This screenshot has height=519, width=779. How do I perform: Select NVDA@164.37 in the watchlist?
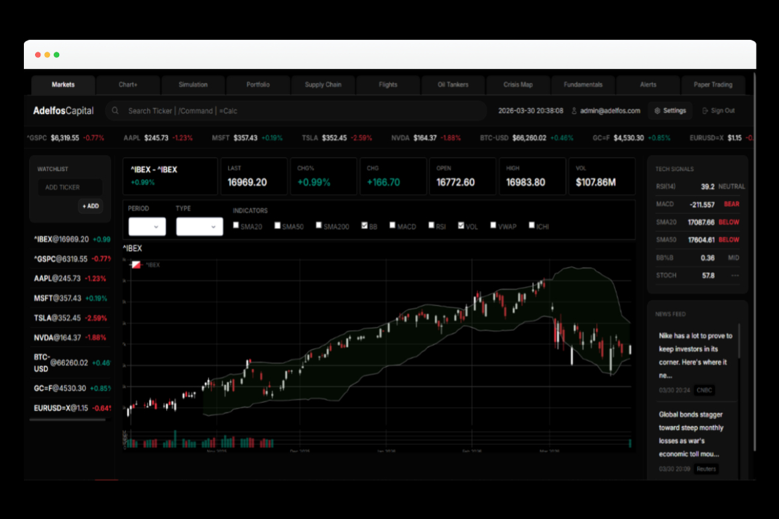70,338
